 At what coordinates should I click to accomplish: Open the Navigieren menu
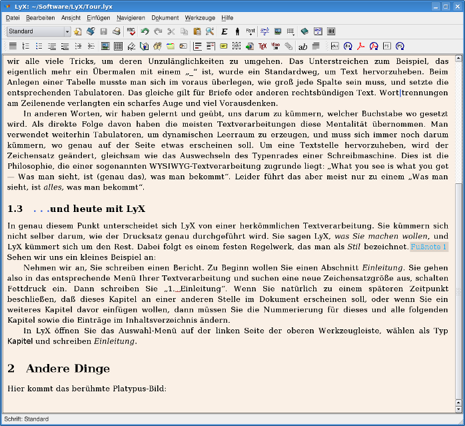(131, 18)
